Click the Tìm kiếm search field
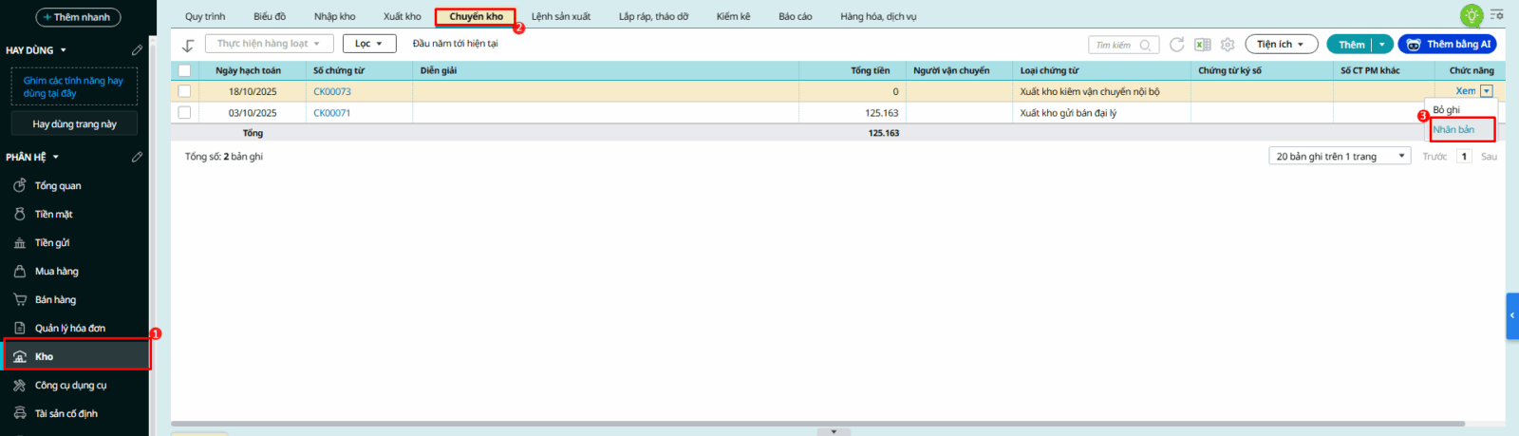Image resolution: width=1519 pixels, height=436 pixels. click(1115, 45)
